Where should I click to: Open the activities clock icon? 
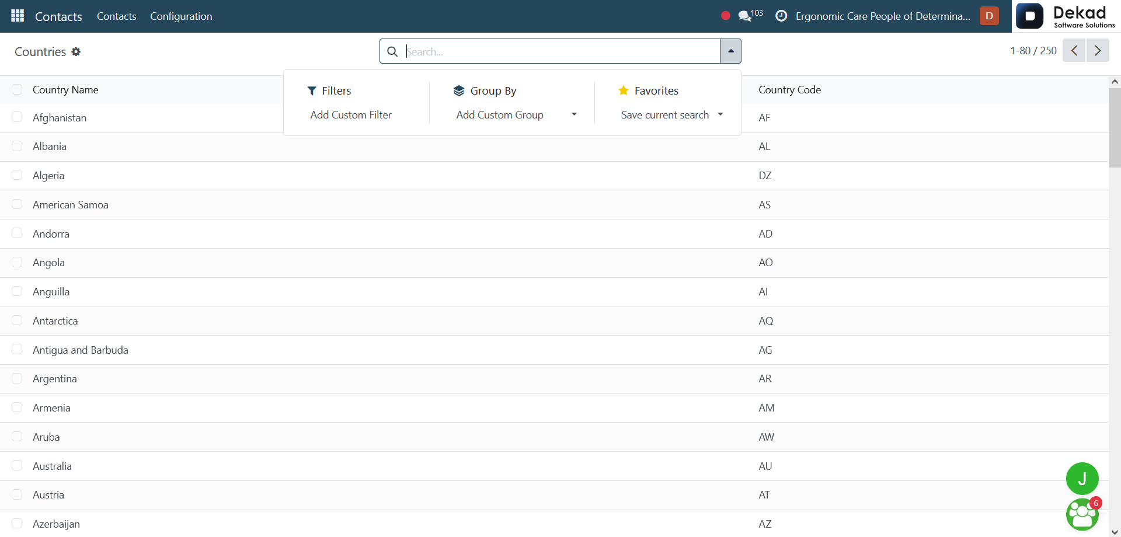coord(781,16)
